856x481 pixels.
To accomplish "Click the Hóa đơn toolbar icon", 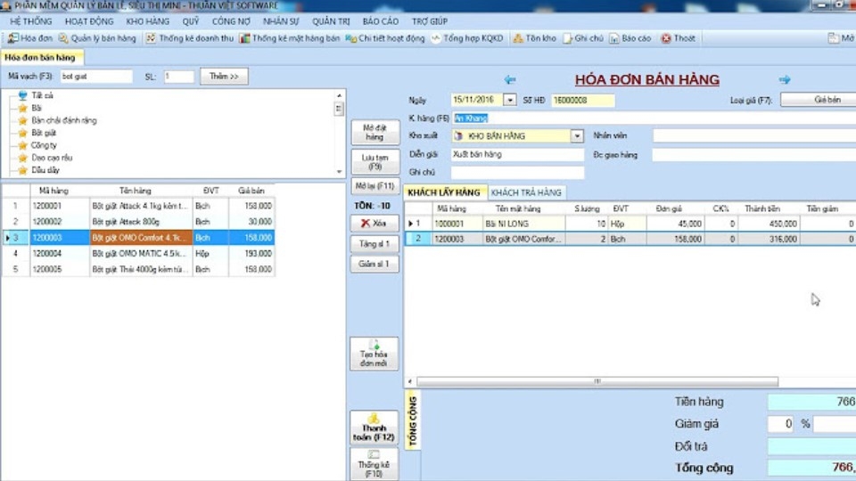I will coord(29,38).
